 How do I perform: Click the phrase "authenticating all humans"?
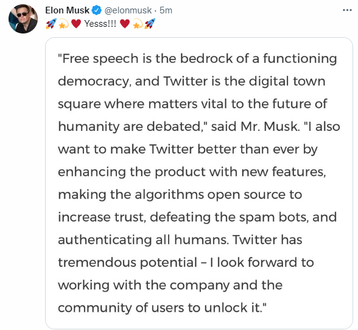[x=143, y=240]
